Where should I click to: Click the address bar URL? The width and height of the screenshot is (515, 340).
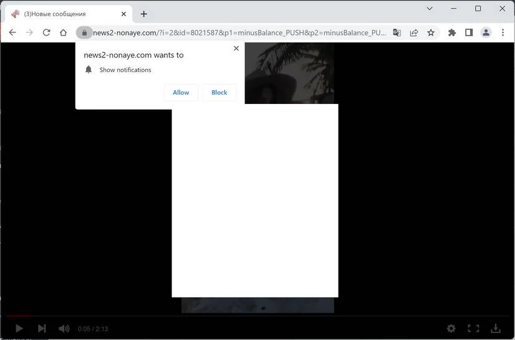[x=240, y=33]
